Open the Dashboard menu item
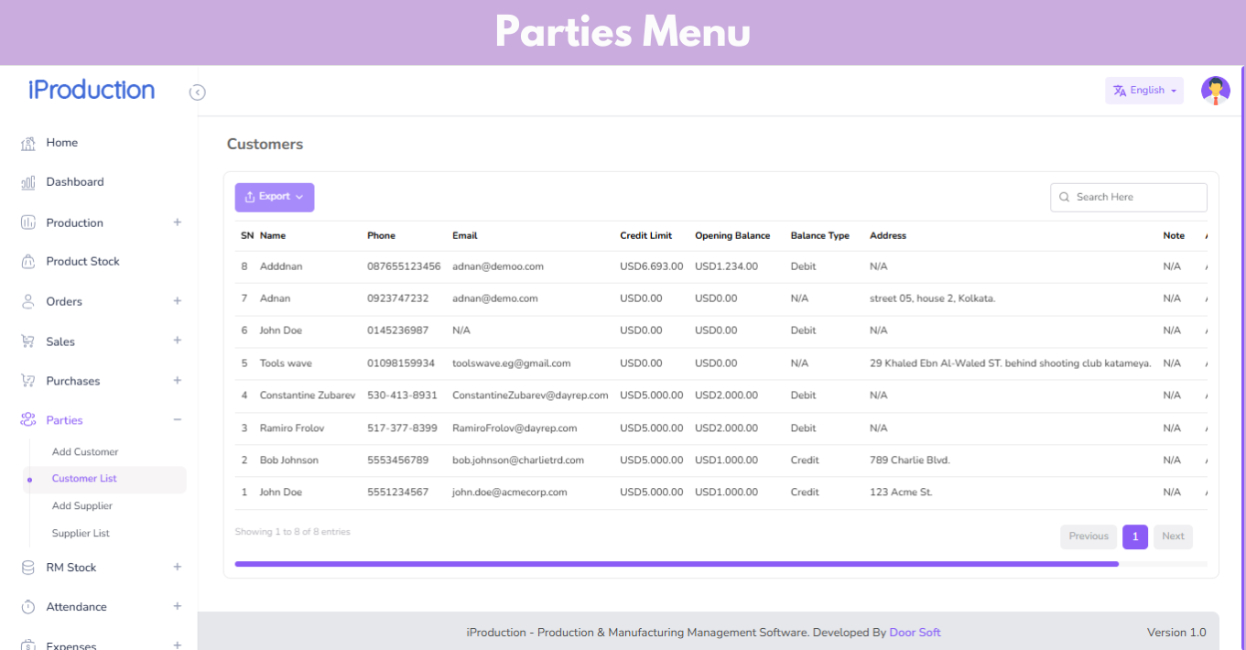Viewport: 1246px width, 650px height. tap(75, 182)
